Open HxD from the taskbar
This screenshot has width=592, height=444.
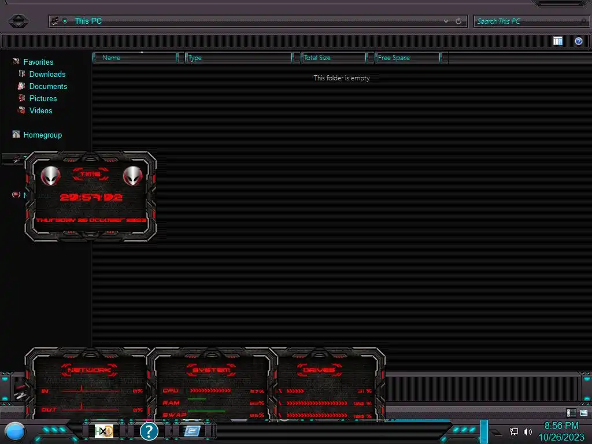104,431
